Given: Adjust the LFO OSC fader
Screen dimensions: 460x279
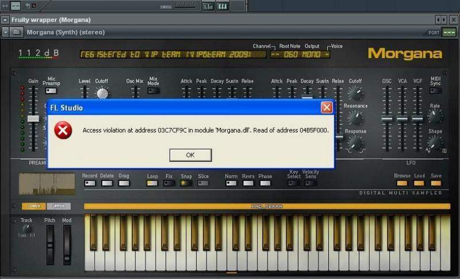Looking at the screenshot, I should coord(386,119).
